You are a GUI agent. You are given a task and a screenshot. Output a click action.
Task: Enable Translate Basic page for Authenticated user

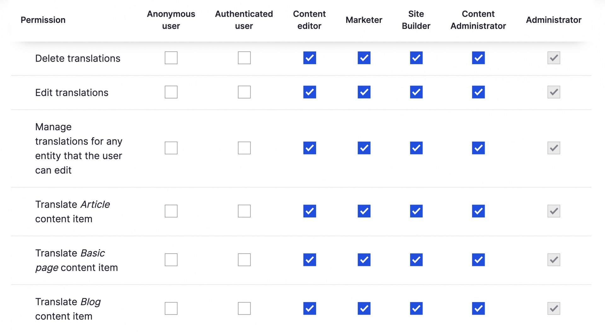point(244,260)
